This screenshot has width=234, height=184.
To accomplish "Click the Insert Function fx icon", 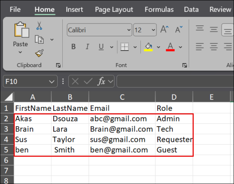I will (x=102, y=81).
